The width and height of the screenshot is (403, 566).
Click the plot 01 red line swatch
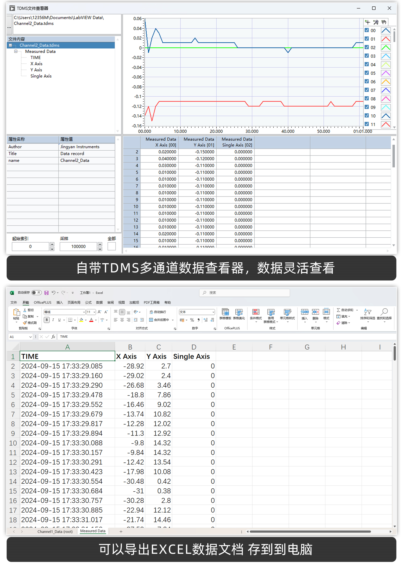386,39
